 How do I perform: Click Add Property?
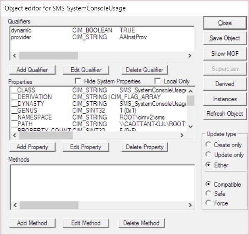click(x=32, y=147)
